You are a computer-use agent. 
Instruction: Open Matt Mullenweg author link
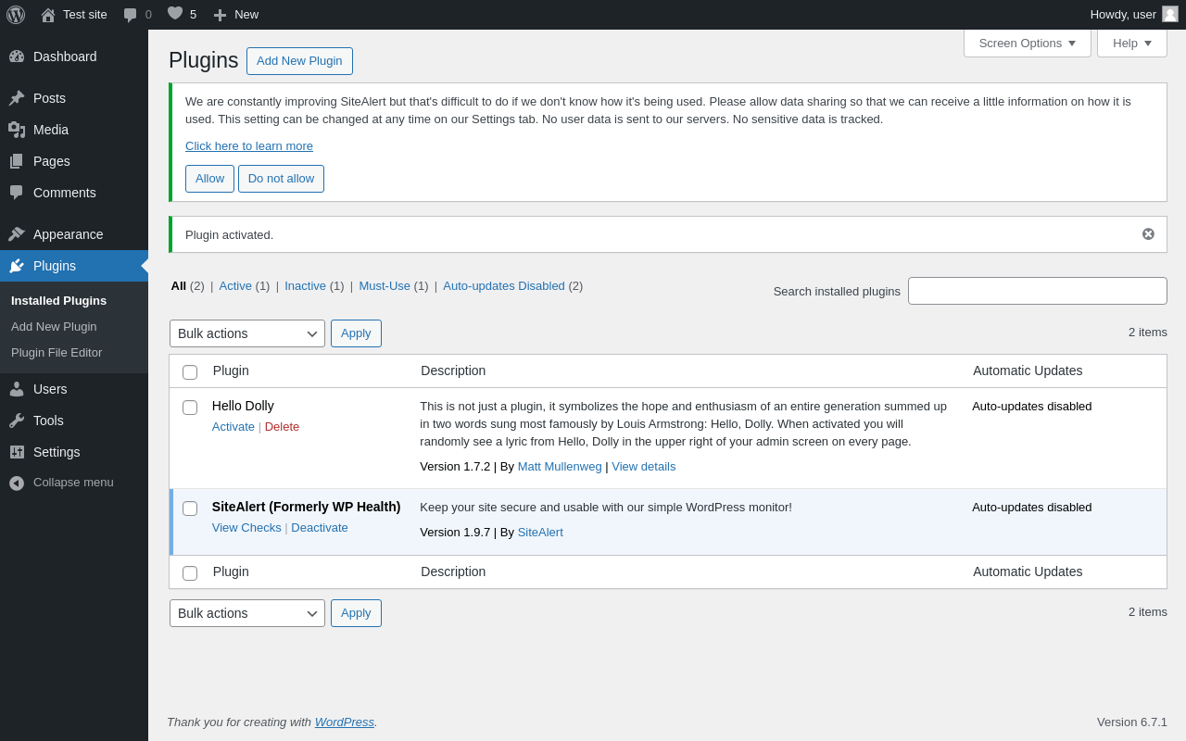(x=560, y=467)
